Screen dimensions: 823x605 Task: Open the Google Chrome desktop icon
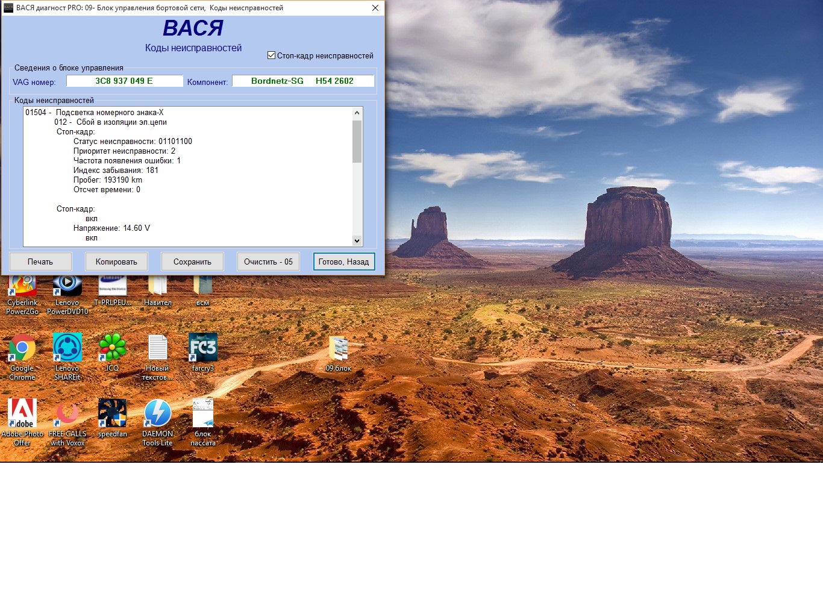22,348
